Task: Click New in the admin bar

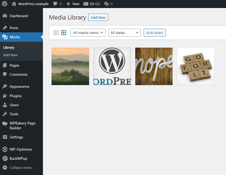Action: (76, 4)
